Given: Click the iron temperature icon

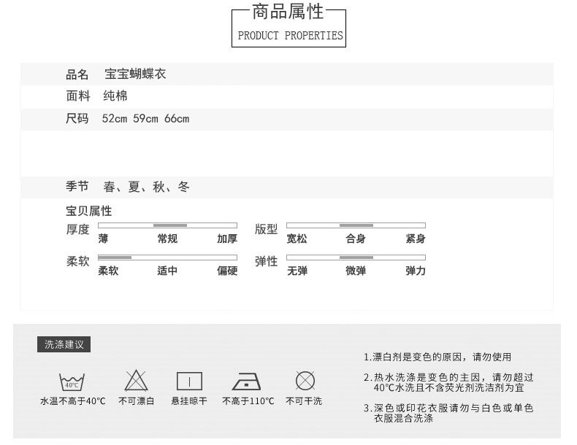Looking at the screenshot, I should (x=247, y=382).
